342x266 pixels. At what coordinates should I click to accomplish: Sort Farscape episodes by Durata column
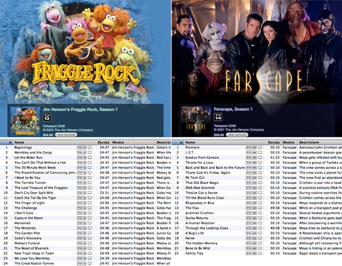pos(274,142)
